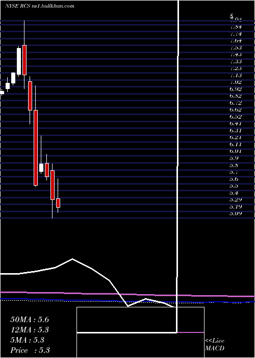Click the 6.82 price axis label
The image size is (255, 358).
coord(236,96)
